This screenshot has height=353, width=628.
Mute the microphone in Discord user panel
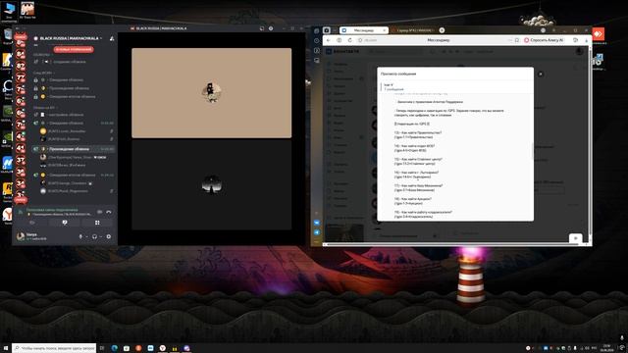[80, 236]
